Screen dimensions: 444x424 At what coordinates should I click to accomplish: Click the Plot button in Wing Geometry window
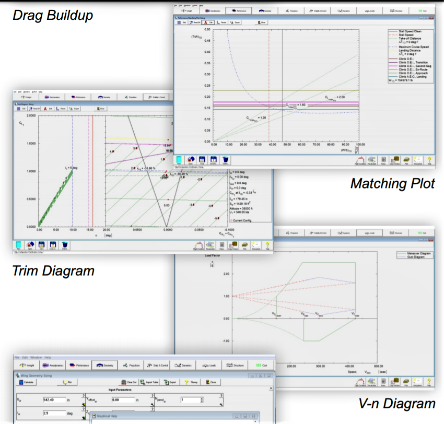67,382
